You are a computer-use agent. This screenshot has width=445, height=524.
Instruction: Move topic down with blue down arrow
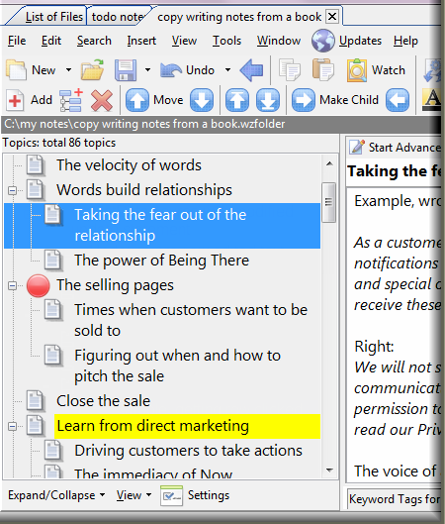click(x=202, y=100)
